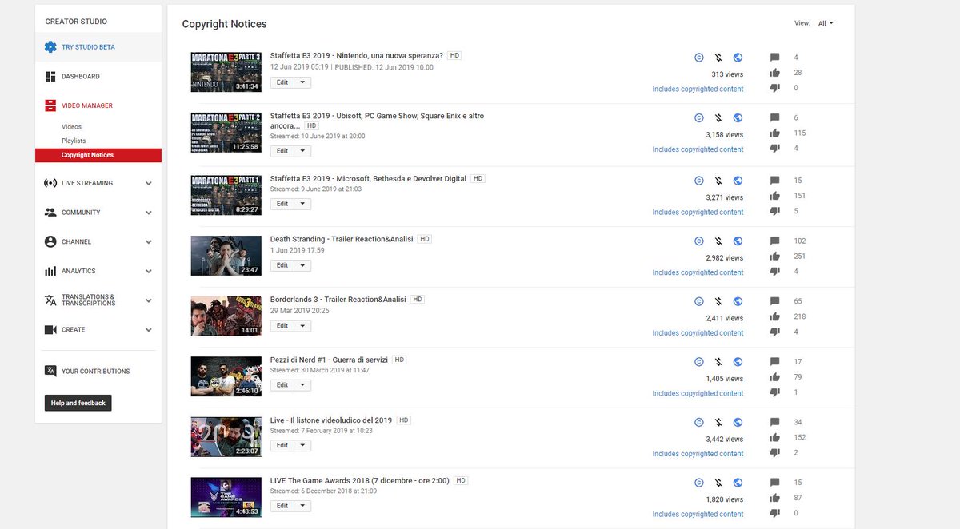Screen dimensions: 960x529
Task: Open 'Includes copyrighted content' link for Borderlands 3
Action: coord(698,333)
